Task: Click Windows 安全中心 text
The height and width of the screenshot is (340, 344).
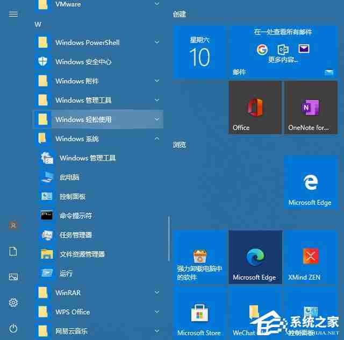Action: coord(83,62)
